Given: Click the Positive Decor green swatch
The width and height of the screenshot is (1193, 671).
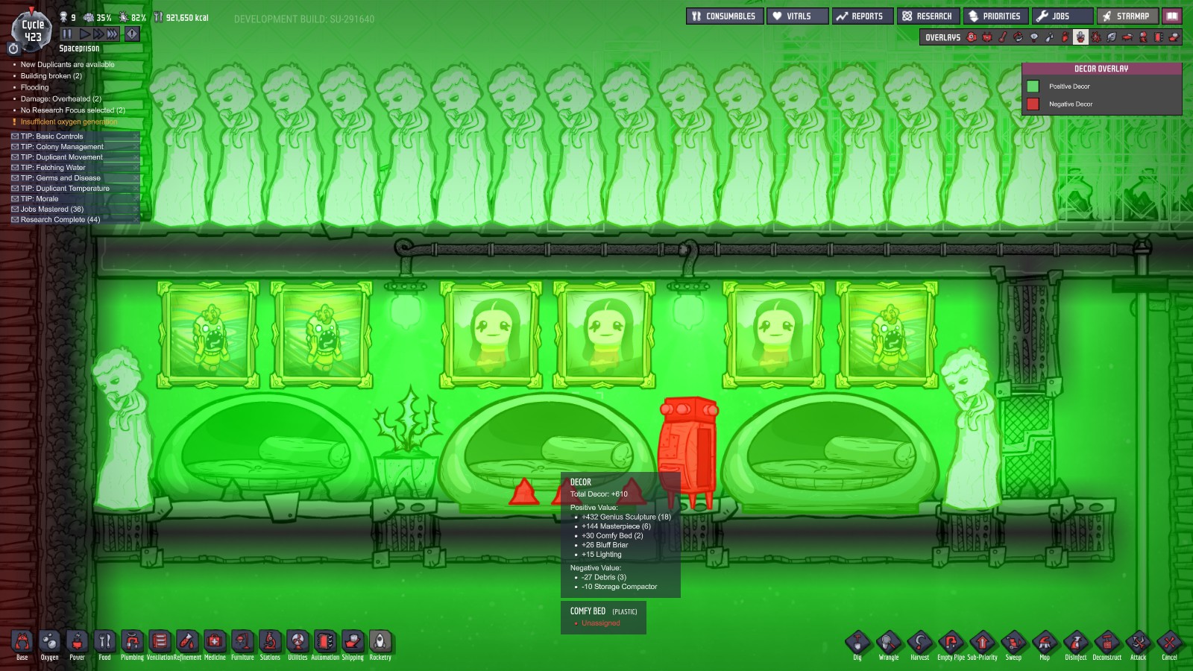Looking at the screenshot, I should coord(1033,86).
